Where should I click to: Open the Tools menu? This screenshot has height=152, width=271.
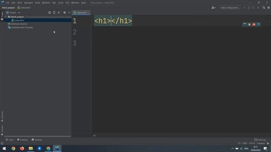pos(61,3)
